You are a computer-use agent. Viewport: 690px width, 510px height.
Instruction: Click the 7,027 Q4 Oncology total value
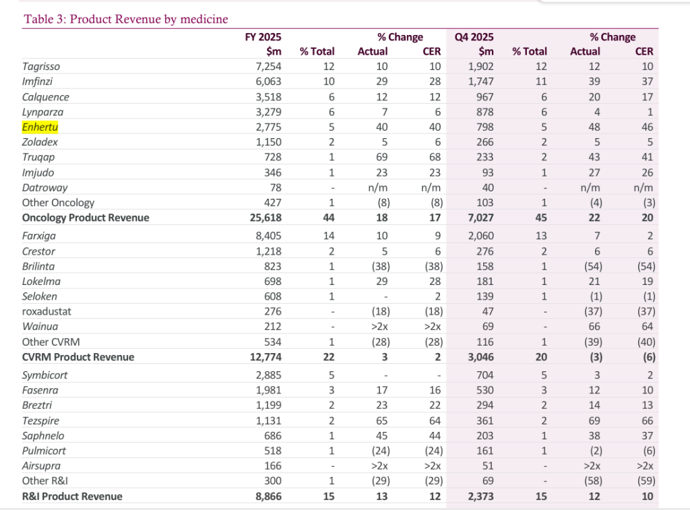pos(480,218)
